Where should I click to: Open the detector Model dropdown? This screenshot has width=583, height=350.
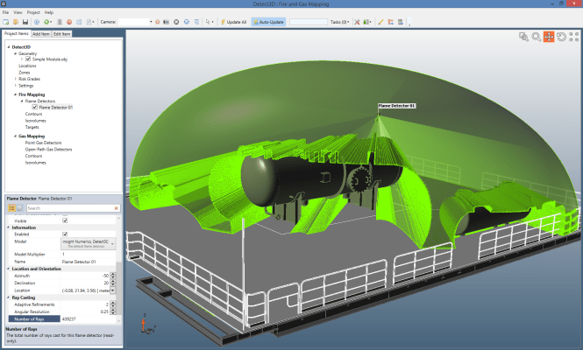114,242
